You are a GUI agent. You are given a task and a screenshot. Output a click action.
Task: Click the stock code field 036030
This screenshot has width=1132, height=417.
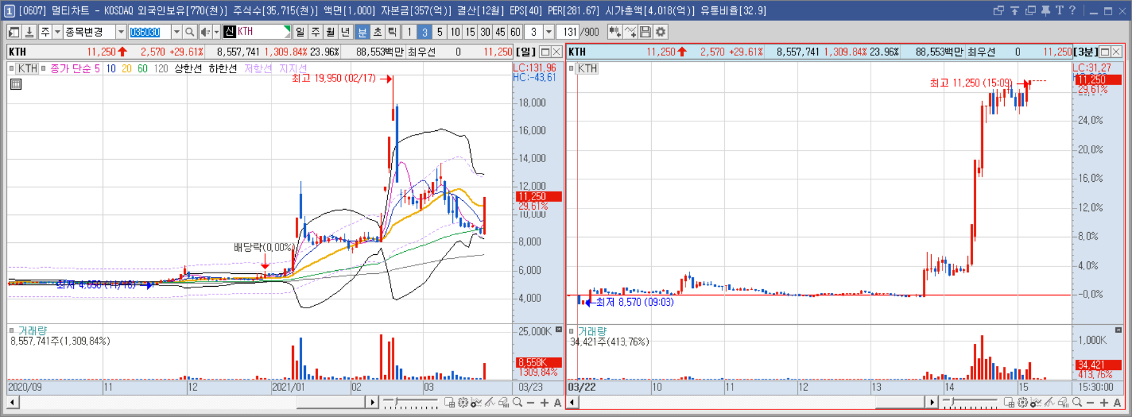149,32
